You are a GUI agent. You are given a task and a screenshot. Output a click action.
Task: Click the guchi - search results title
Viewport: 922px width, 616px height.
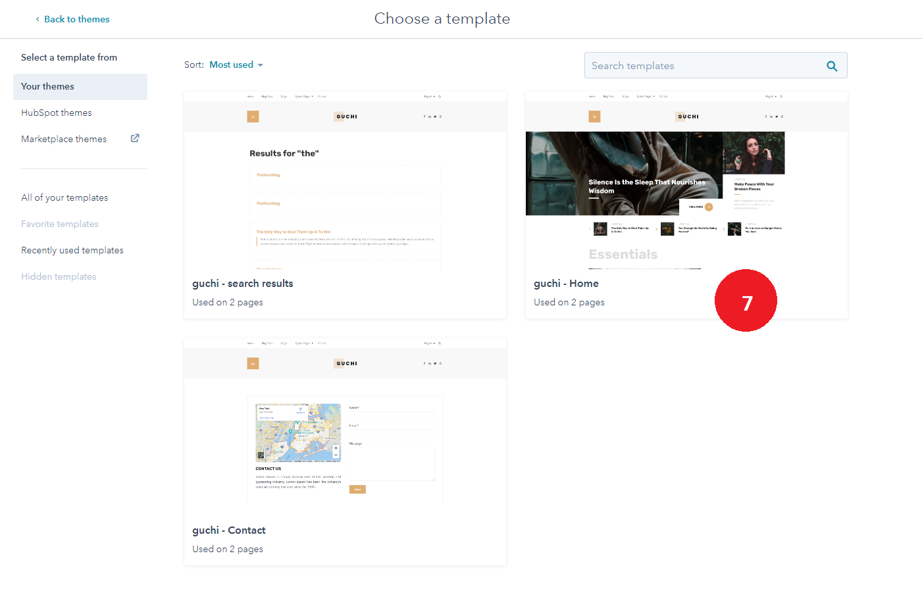click(x=243, y=284)
